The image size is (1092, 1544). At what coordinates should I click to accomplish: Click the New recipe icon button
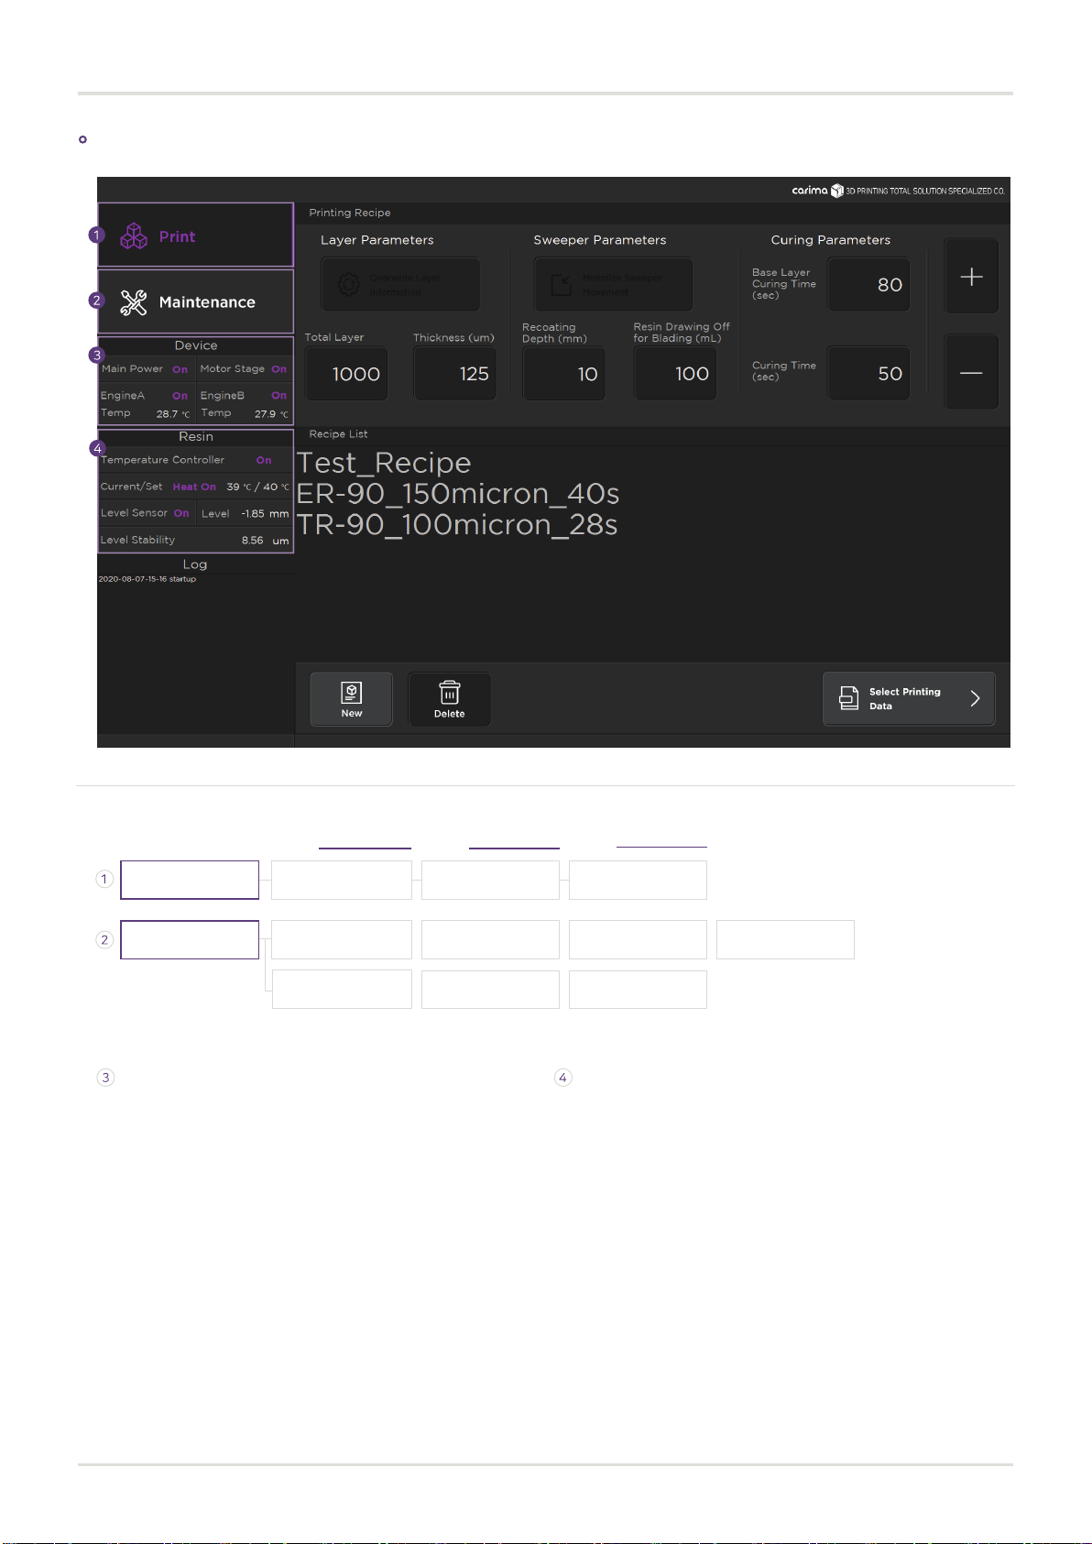(352, 700)
